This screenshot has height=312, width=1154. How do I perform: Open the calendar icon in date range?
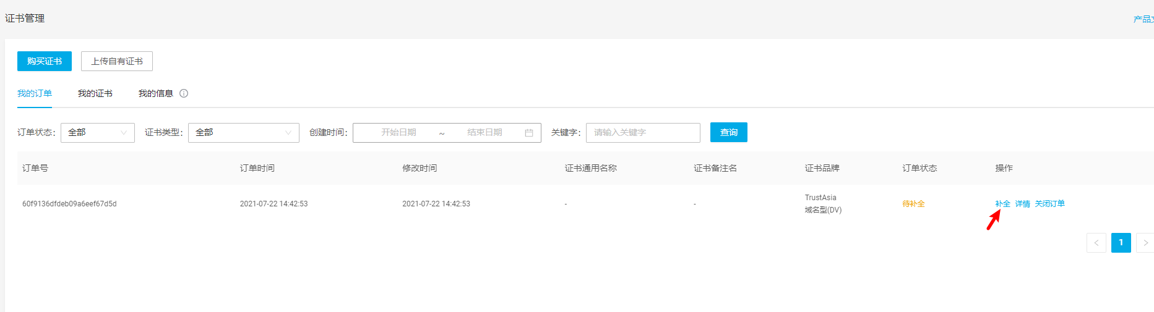pos(529,133)
